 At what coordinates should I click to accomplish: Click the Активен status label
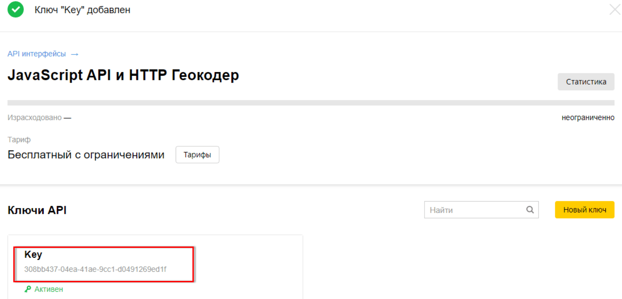click(x=49, y=289)
